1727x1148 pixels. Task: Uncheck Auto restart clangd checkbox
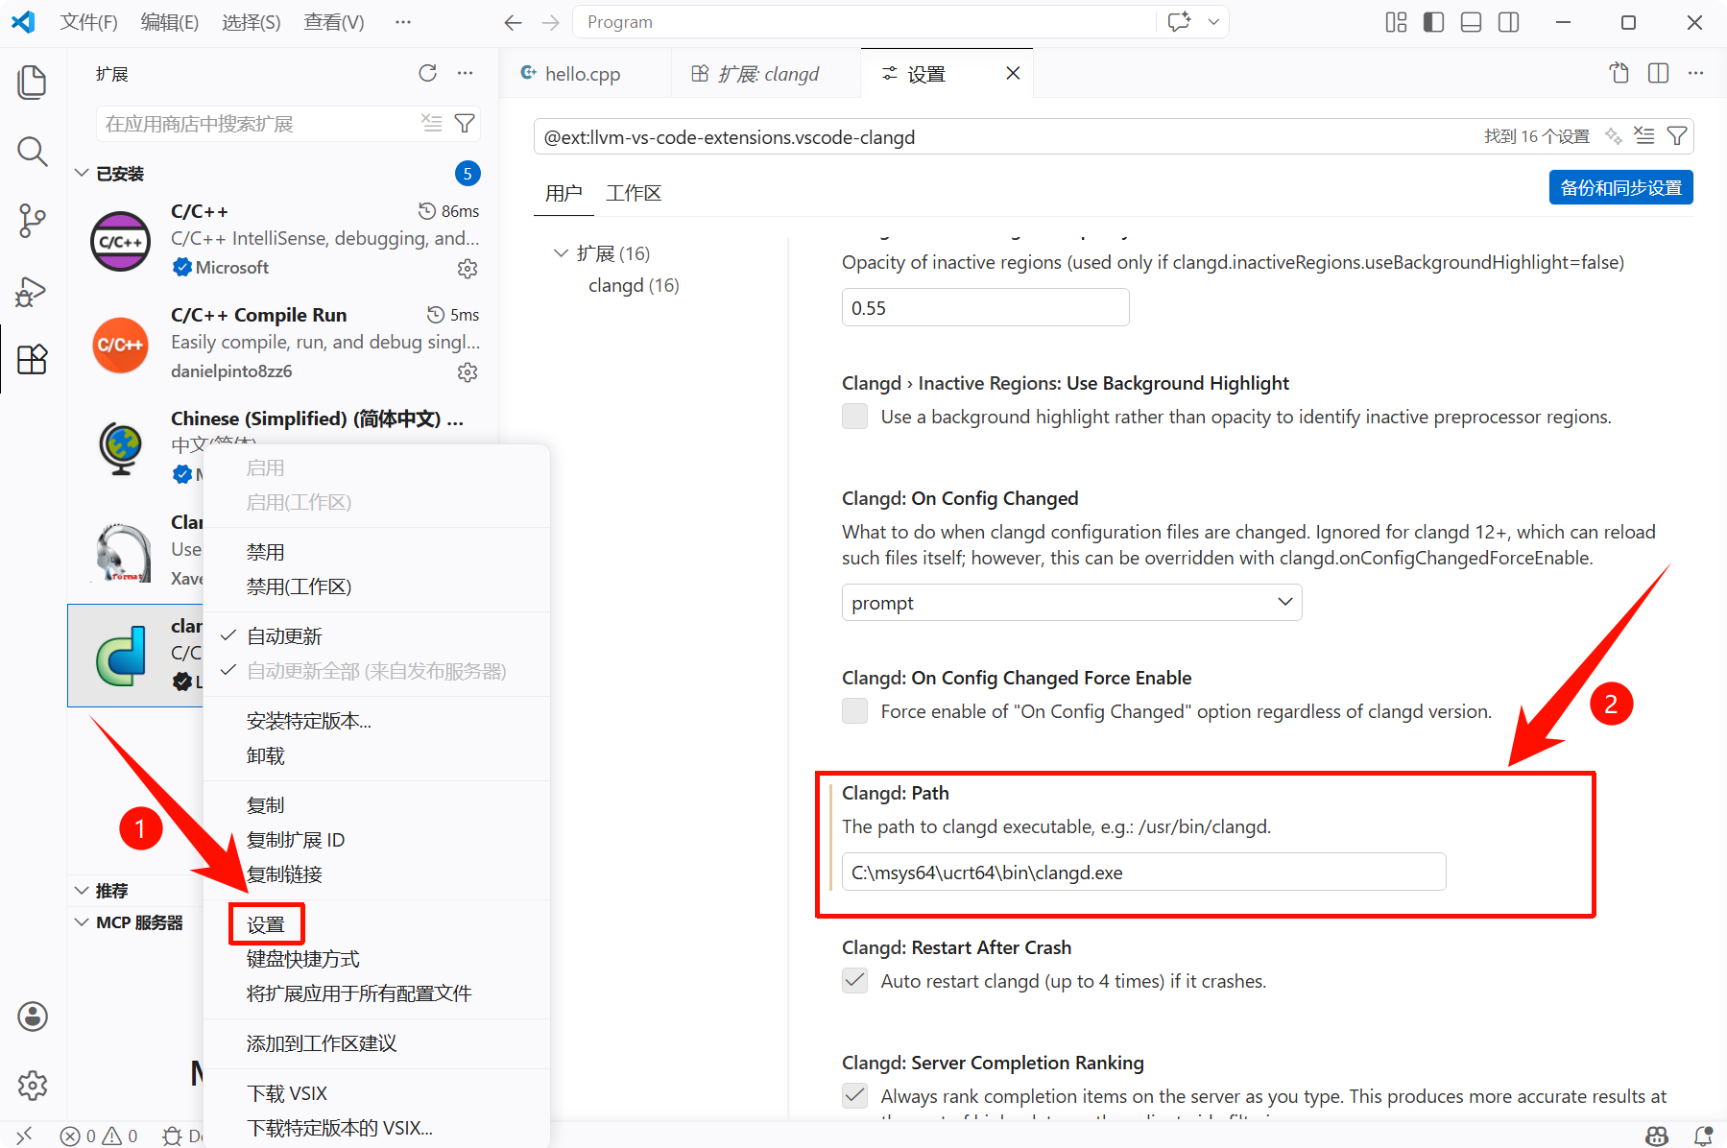pos(854,981)
